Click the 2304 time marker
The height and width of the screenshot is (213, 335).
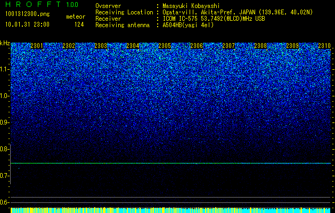coord(133,46)
